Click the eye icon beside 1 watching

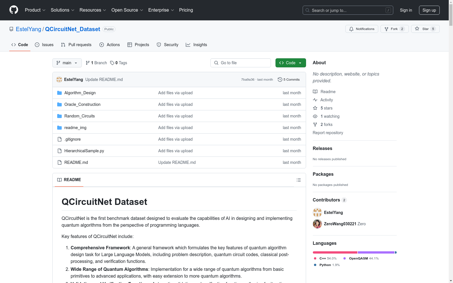[x=315, y=116]
